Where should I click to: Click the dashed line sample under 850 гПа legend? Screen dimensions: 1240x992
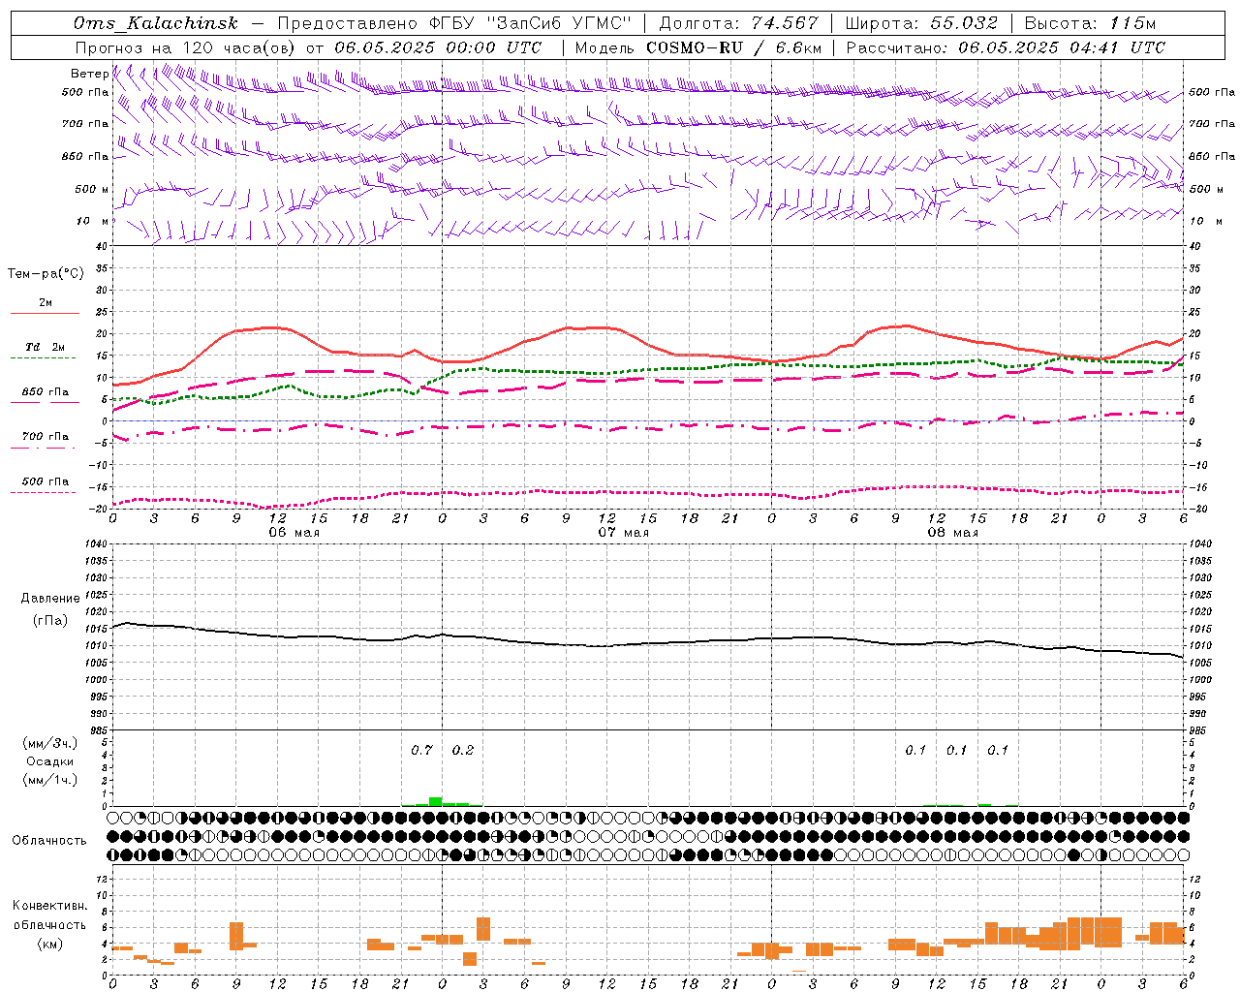click(45, 403)
